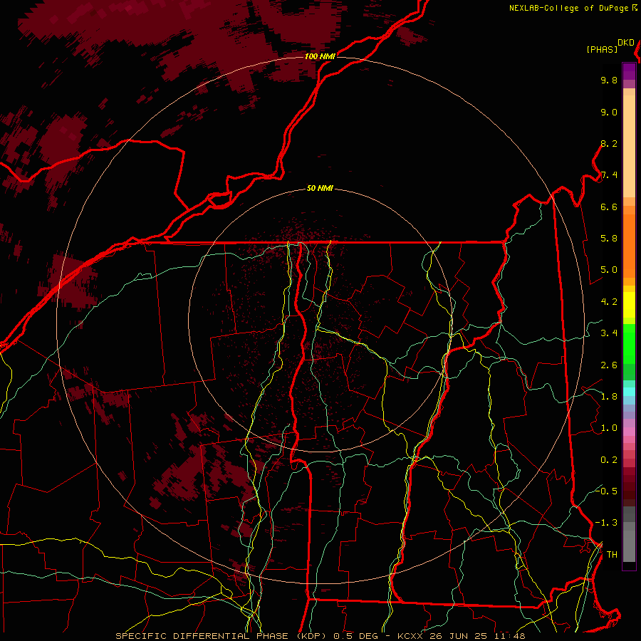
Task: Click the gray band beside TH
Action: pos(629,546)
